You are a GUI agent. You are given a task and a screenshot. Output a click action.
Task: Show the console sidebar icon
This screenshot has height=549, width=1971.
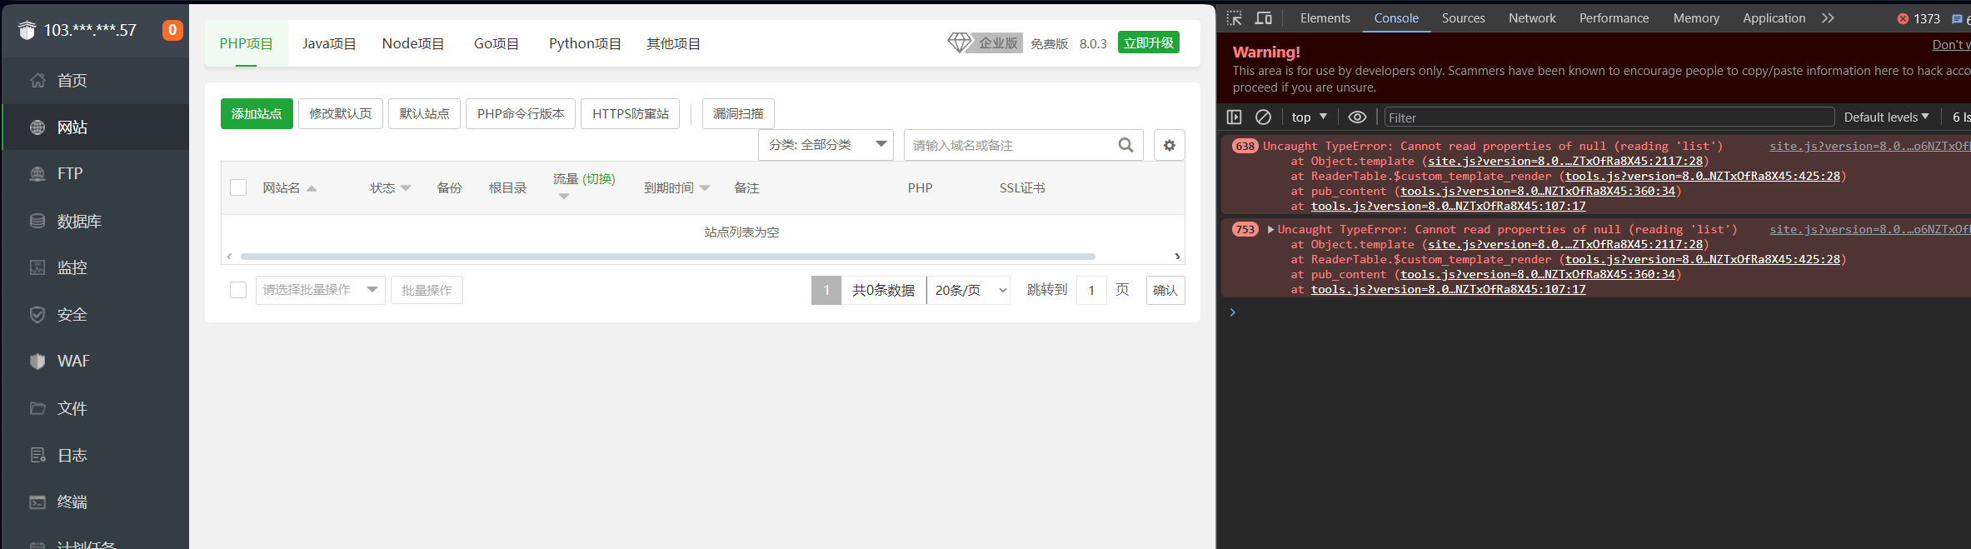(x=1235, y=117)
